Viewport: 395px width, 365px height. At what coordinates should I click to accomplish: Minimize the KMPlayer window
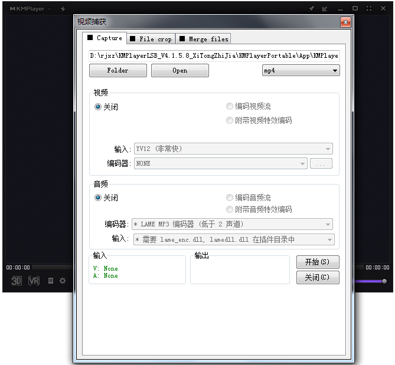tap(340, 9)
